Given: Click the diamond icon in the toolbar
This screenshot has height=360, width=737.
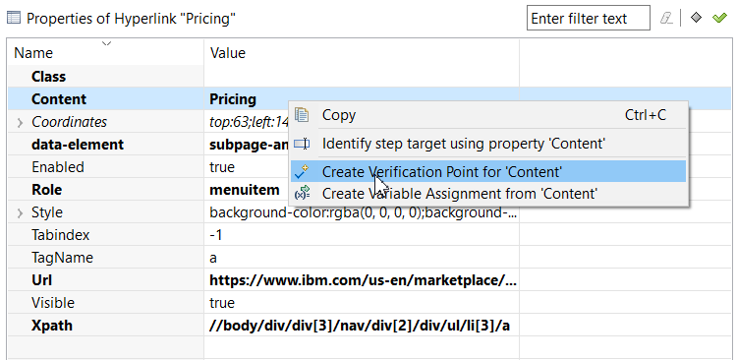Looking at the screenshot, I should pos(696,18).
